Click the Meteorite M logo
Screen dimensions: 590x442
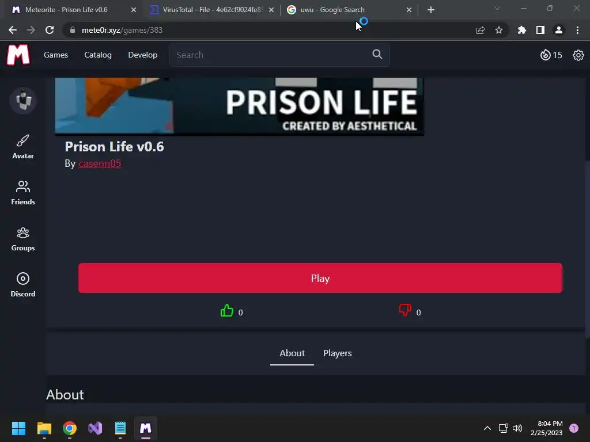click(18, 55)
